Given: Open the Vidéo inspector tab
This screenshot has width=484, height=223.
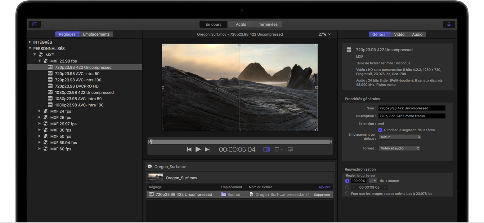Looking at the screenshot, I should click(x=399, y=34).
